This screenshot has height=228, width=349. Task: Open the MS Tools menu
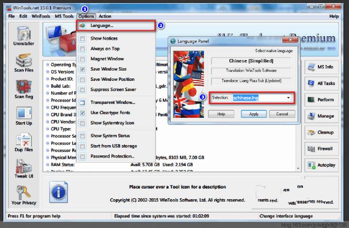click(x=64, y=16)
